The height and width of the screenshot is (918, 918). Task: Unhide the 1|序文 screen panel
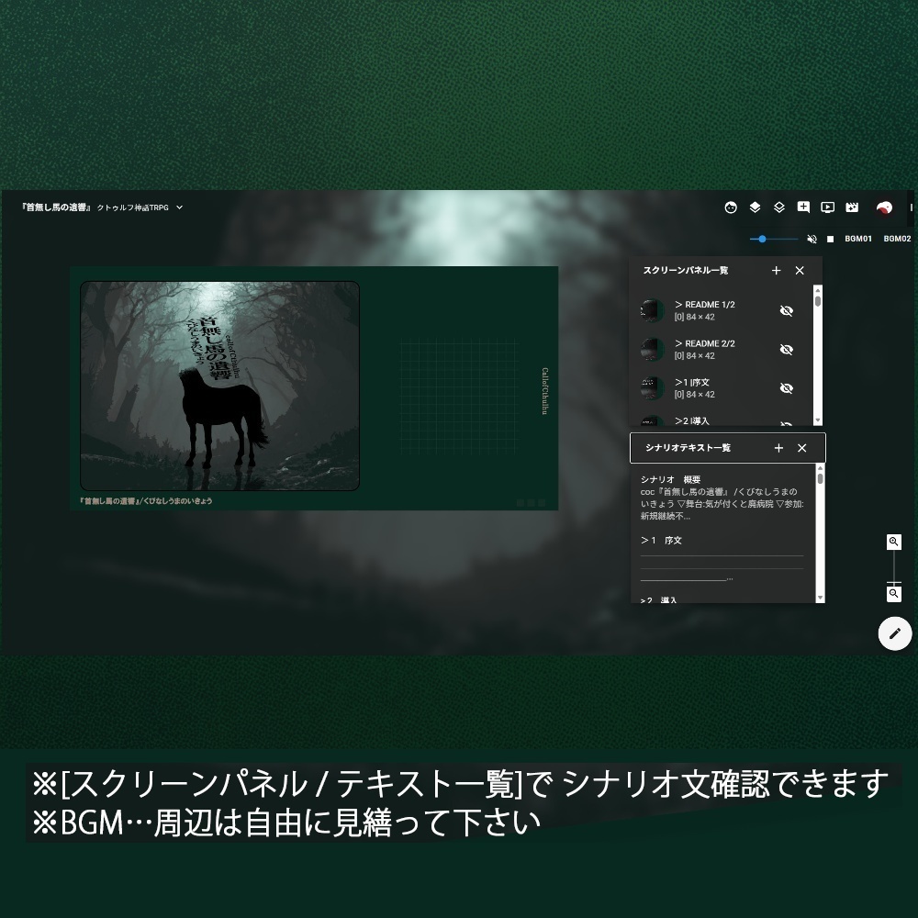click(787, 388)
